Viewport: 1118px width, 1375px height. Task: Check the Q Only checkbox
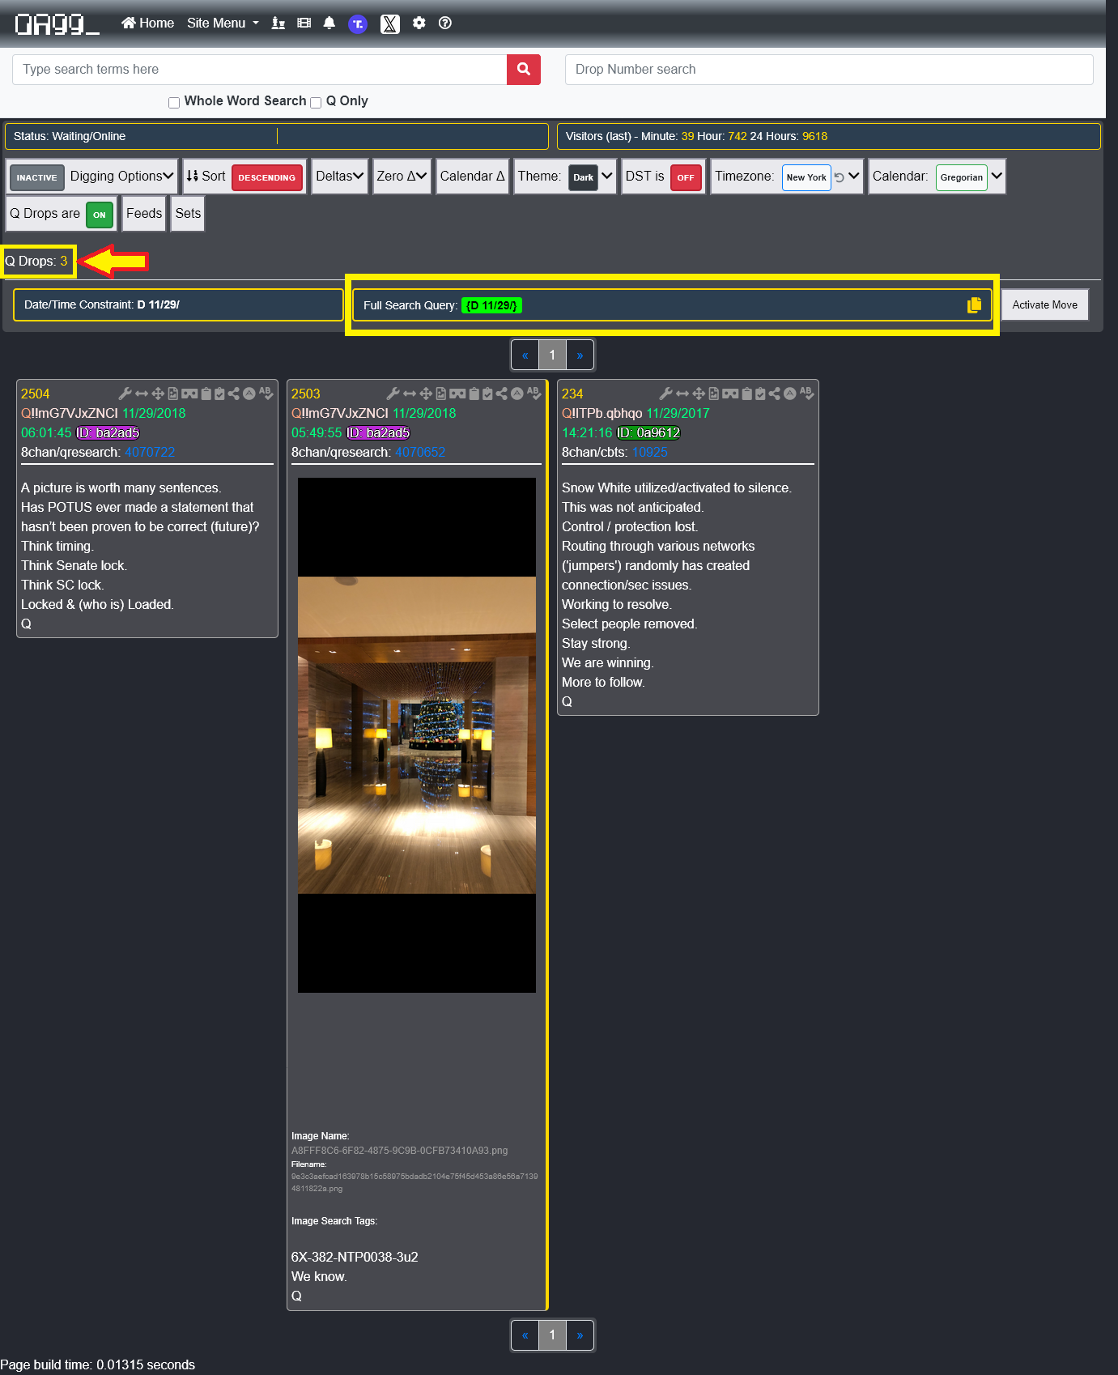(316, 102)
